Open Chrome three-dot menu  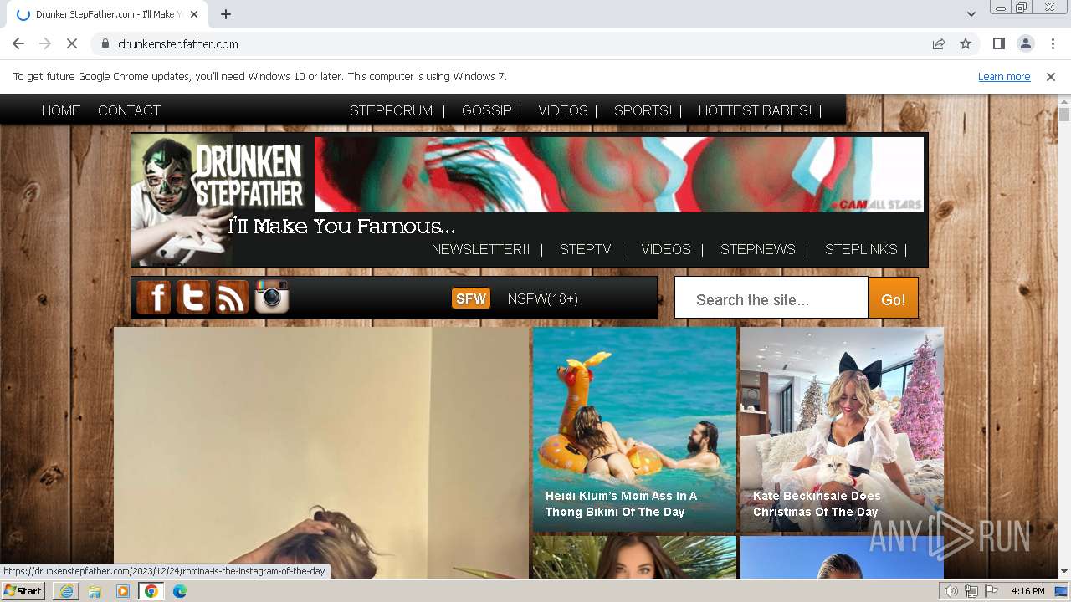pyautogui.click(x=1053, y=44)
